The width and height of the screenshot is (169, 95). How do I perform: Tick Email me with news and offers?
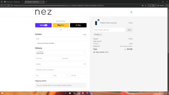point(36,43)
